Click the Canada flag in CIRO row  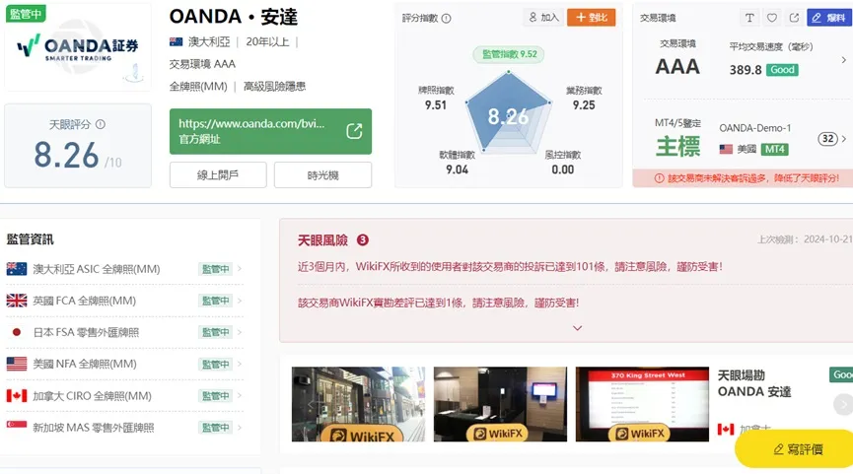[17, 396]
